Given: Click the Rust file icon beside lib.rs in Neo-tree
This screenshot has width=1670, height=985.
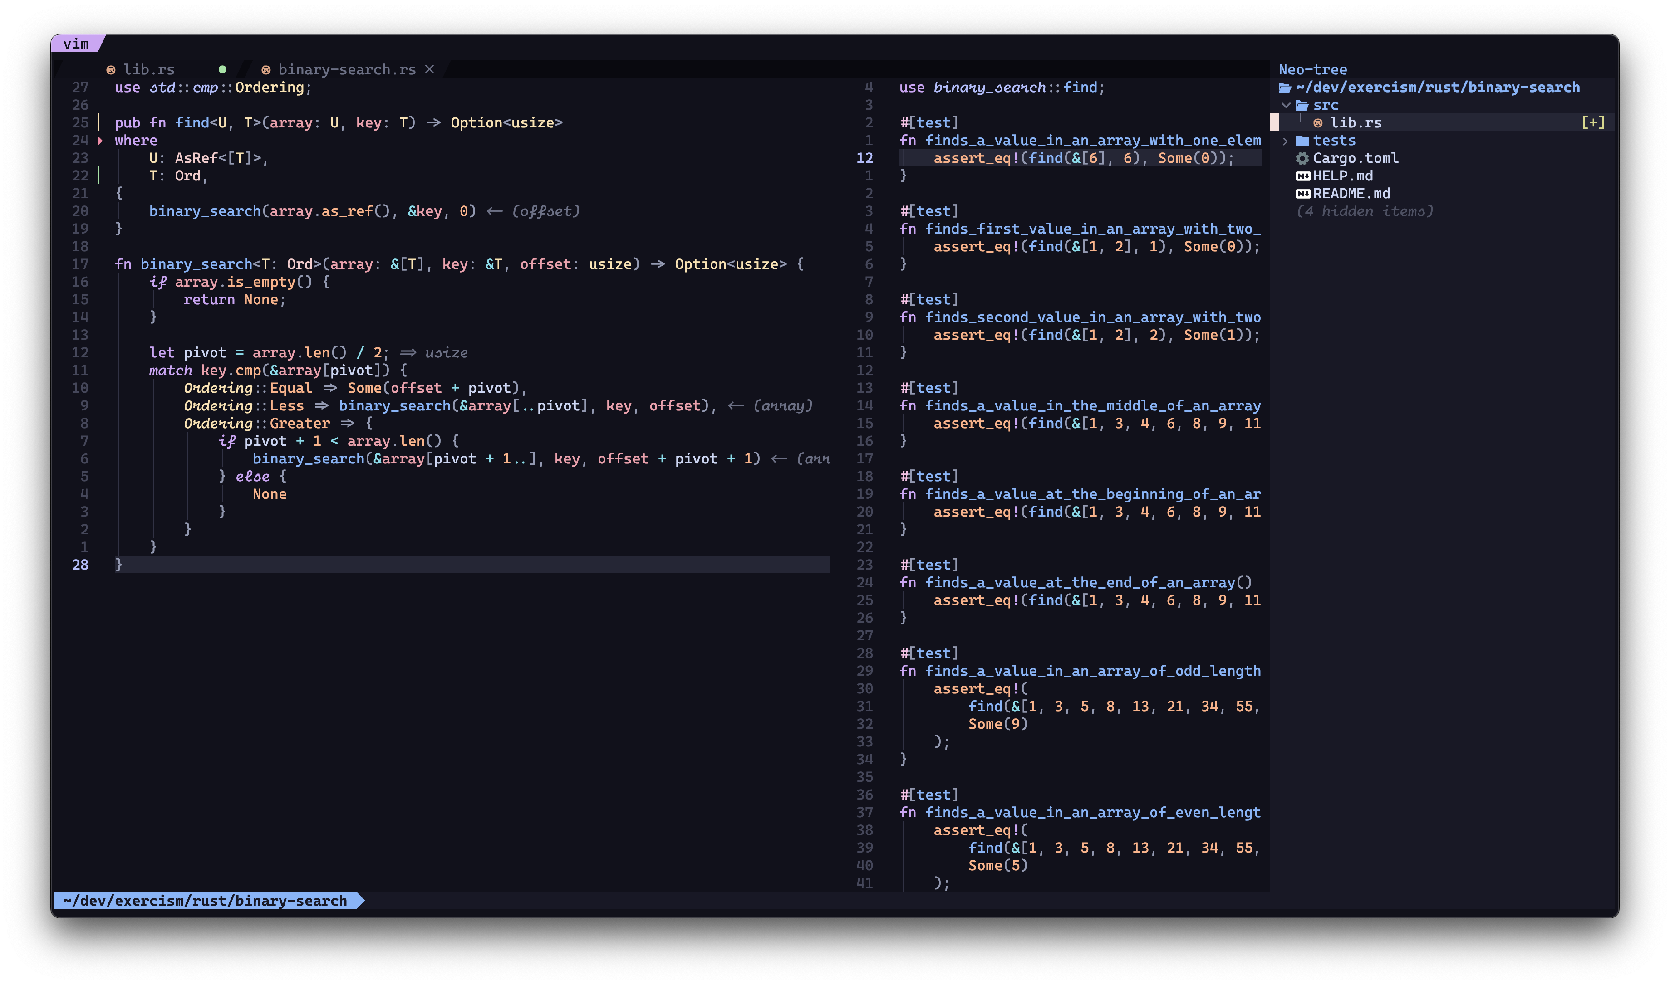Looking at the screenshot, I should [1318, 123].
